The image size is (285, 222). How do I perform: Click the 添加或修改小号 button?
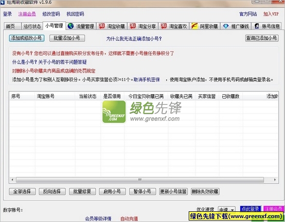click(x=27, y=38)
